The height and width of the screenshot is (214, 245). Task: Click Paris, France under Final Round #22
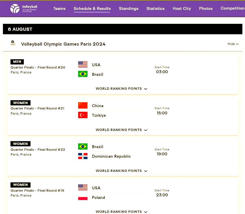click(x=21, y=154)
